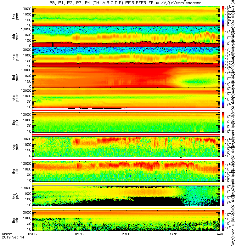Click the "hhmm" time format label
Image resolution: width=236 pixels, height=252 pixels.
click(7, 234)
